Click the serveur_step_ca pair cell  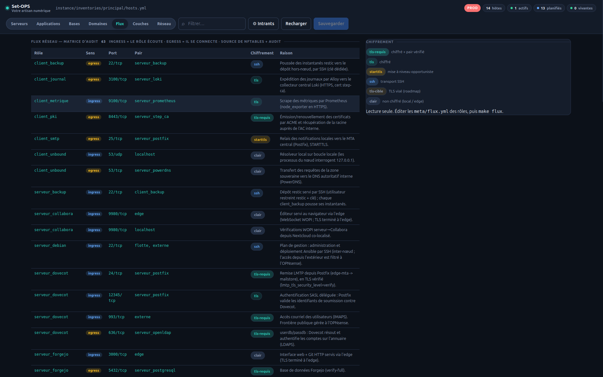pos(152,117)
